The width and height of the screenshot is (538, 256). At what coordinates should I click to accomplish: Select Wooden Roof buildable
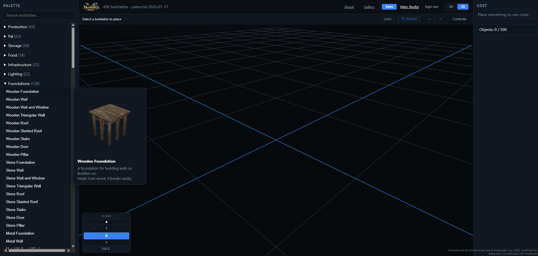17,123
